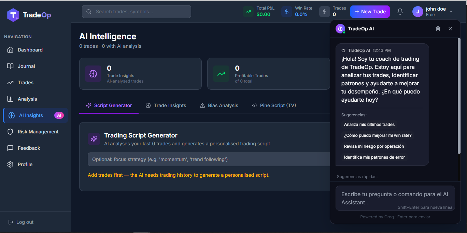Switch to the Pine Script (TV) tab
Image resolution: width=467 pixels, height=233 pixels.
pyautogui.click(x=274, y=105)
